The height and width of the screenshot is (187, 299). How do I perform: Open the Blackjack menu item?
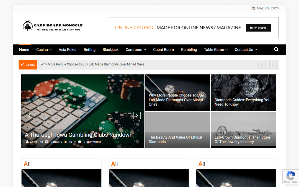(110, 50)
